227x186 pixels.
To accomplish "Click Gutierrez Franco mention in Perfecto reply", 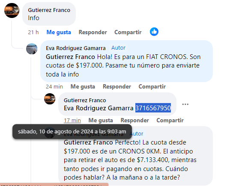I will [x=88, y=142].
